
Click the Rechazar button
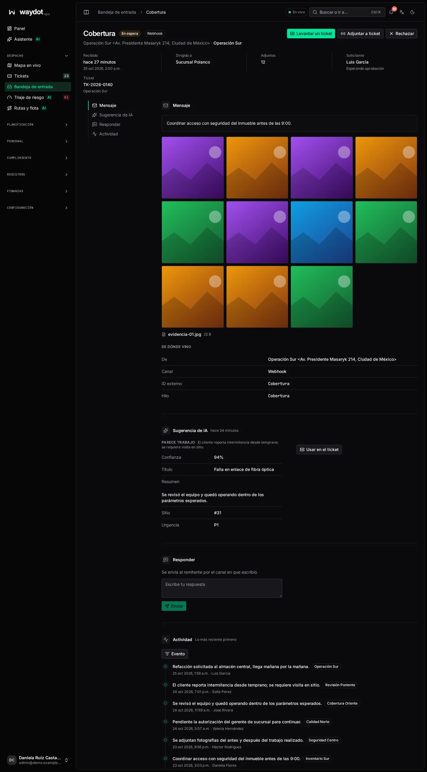coord(401,34)
